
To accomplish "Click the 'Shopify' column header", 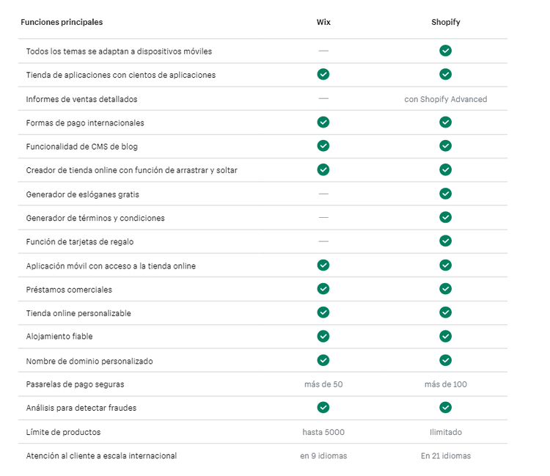I will [445, 22].
